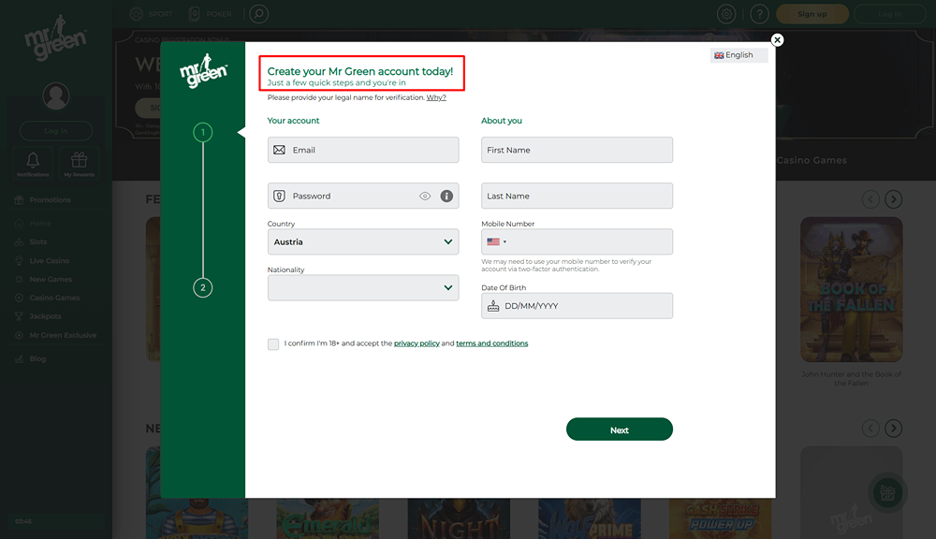Click the round floating green icon button

[887, 493]
